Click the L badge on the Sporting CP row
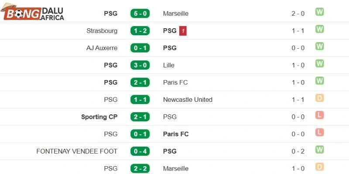 320,116
